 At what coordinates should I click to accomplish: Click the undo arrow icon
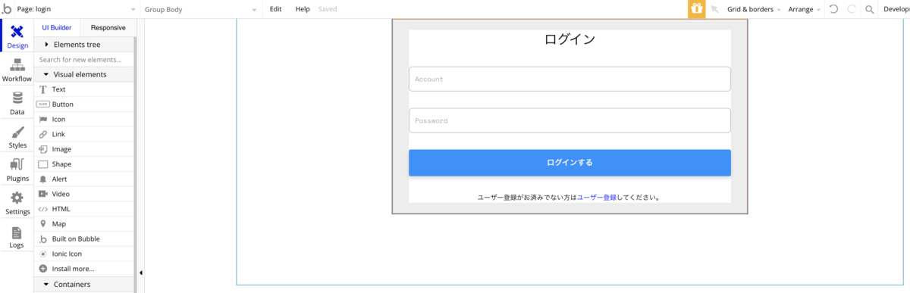(x=833, y=9)
